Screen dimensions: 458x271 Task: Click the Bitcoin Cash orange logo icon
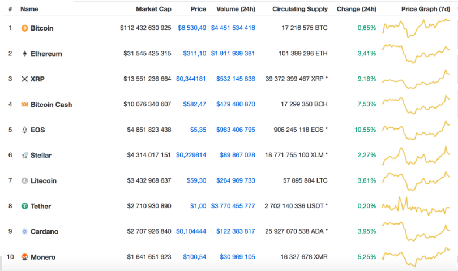point(24,104)
